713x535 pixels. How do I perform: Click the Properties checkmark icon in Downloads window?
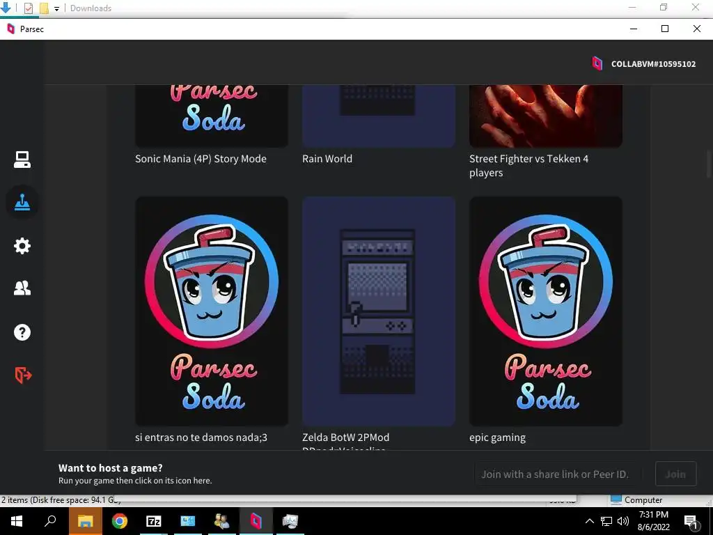click(x=28, y=8)
